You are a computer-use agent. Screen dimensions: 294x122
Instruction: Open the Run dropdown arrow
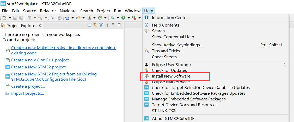pyautogui.click(x=128, y=18)
